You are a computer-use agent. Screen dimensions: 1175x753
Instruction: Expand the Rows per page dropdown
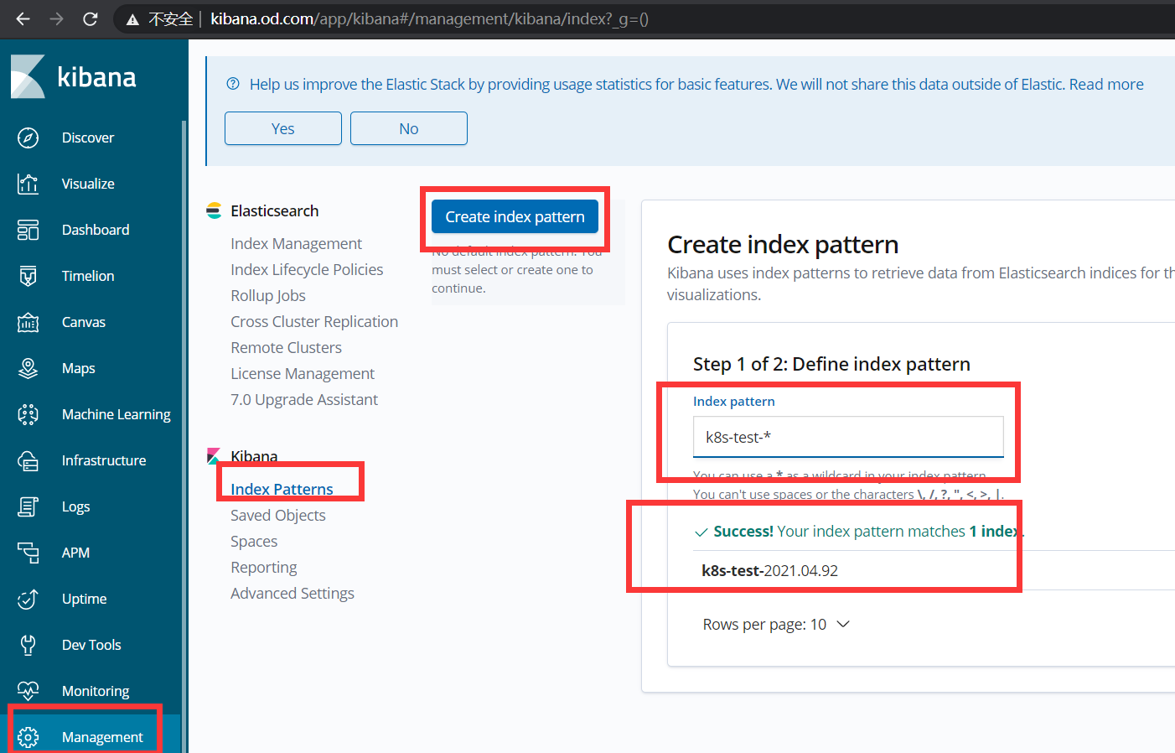point(776,625)
